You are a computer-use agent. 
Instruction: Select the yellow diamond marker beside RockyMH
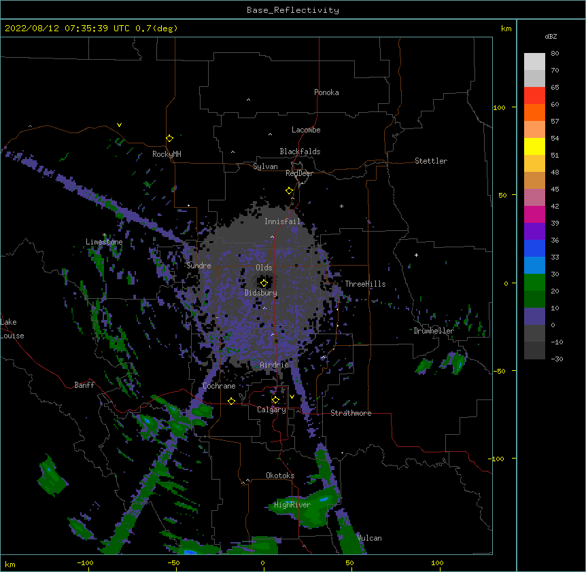pos(169,139)
